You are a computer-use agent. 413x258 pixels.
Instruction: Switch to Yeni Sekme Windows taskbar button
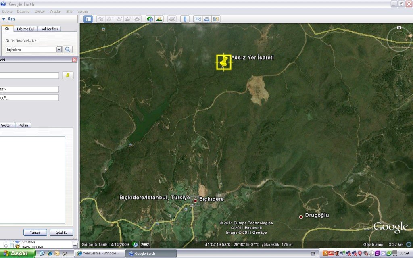click(x=99, y=253)
